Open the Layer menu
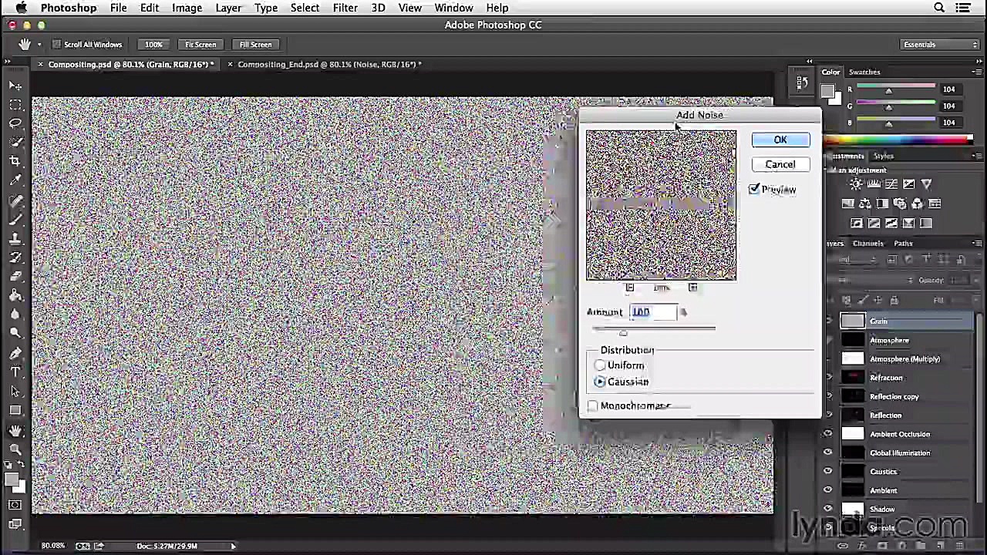The image size is (987, 555). point(228,8)
